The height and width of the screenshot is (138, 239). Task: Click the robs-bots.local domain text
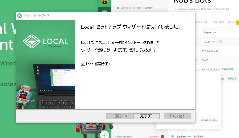[x=211, y=69]
